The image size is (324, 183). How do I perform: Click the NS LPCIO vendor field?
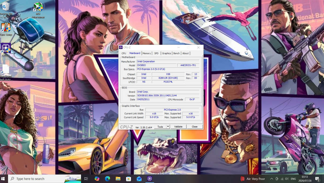144,82
